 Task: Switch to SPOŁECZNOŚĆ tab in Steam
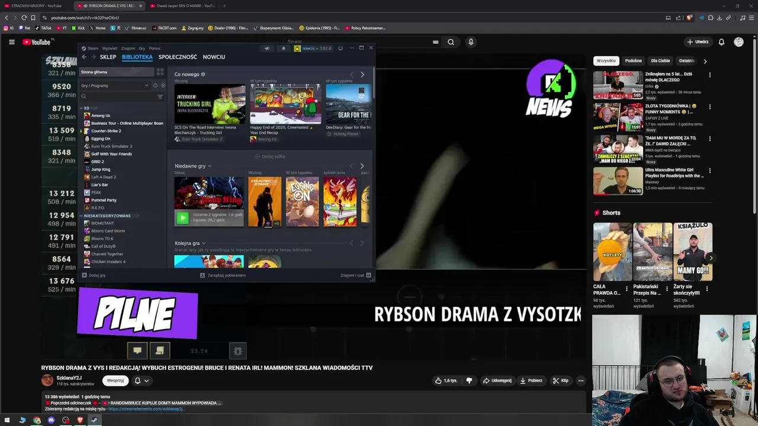(178, 57)
